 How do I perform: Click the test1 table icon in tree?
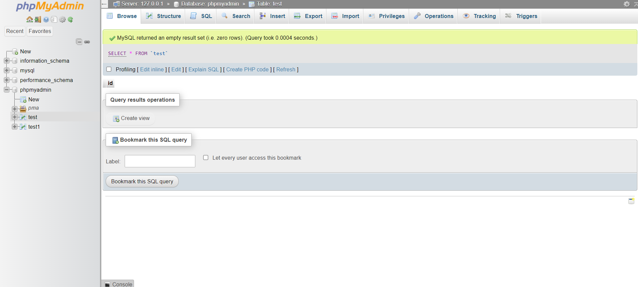click(23, 127)
